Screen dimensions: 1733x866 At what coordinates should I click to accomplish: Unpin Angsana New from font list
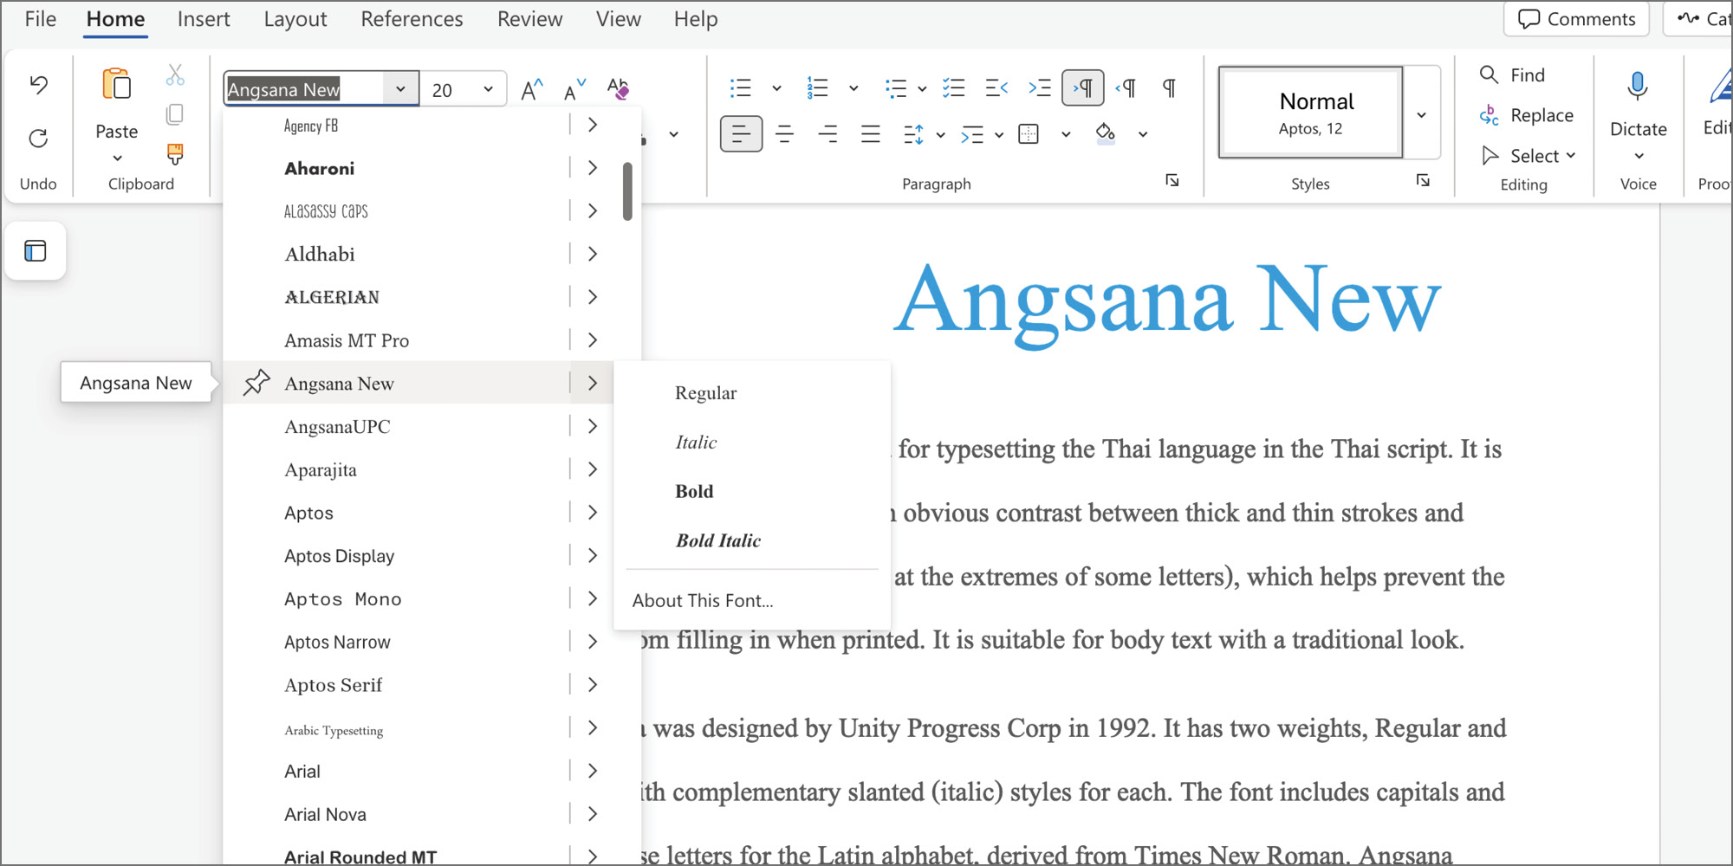point(256,382)
